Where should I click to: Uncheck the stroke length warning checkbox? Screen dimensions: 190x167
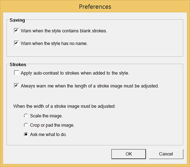16,86
